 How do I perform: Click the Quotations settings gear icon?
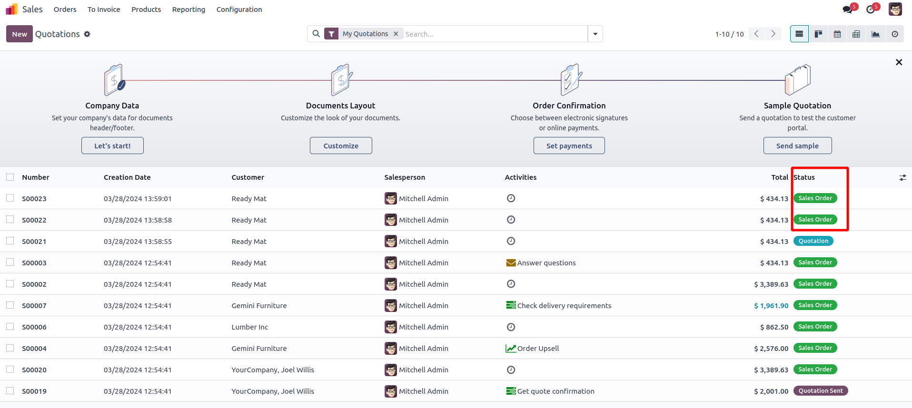[87, 34]
